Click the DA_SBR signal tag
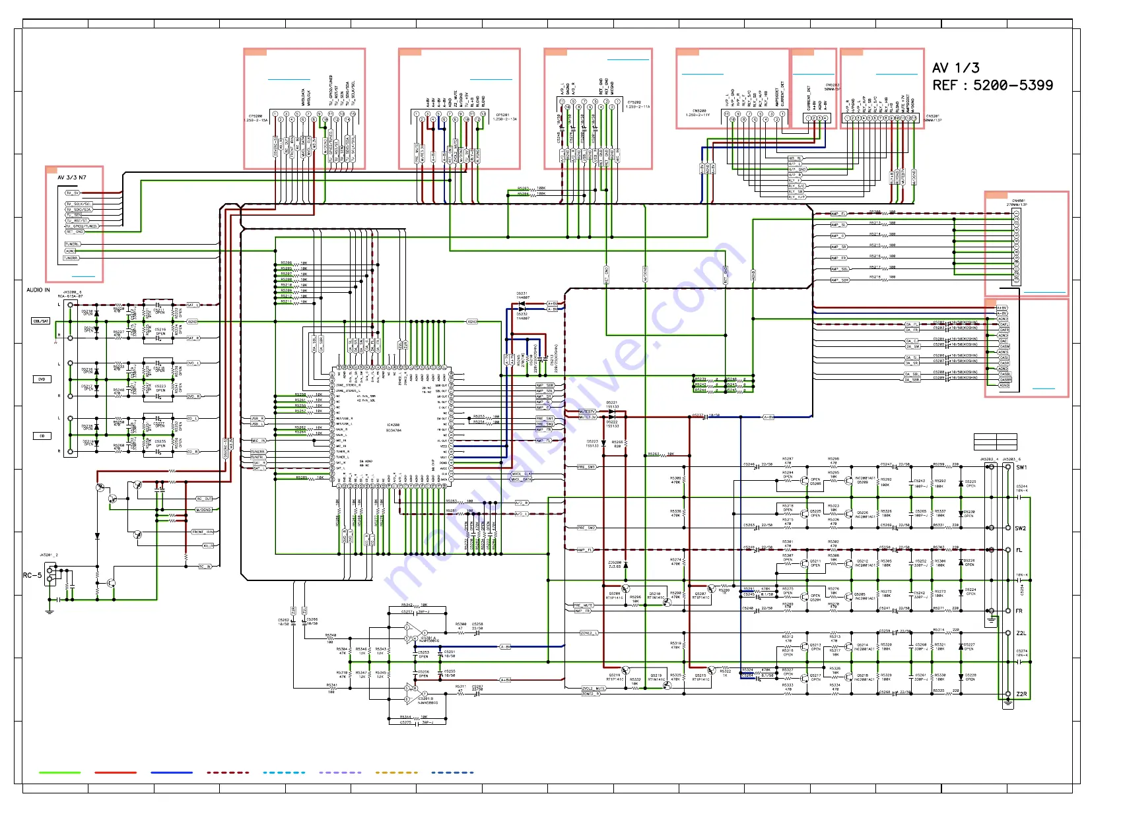Viewport: 1123px width, 833px height. coord(912,380)
